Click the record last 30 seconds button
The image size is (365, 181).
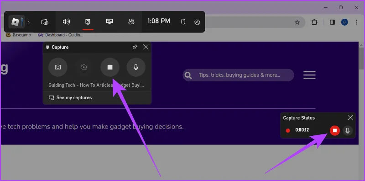tap(84, 67)
